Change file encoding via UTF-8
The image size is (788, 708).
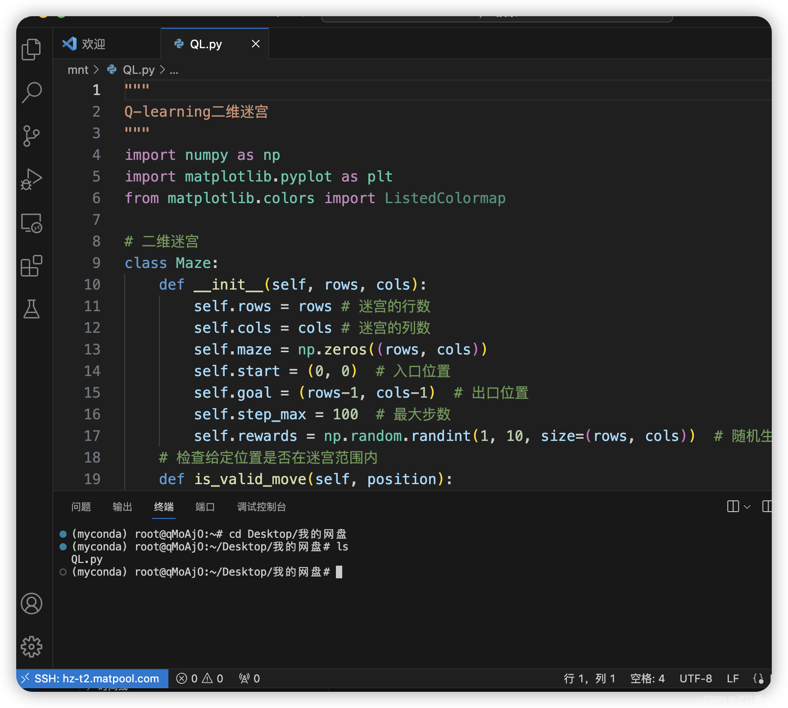coord(696,678)
